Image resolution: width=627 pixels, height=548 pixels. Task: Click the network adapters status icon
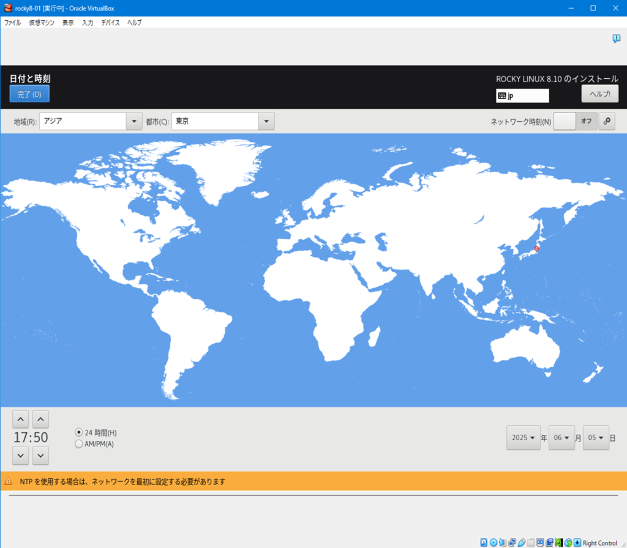pyautogui.click(x=512, y=542)
